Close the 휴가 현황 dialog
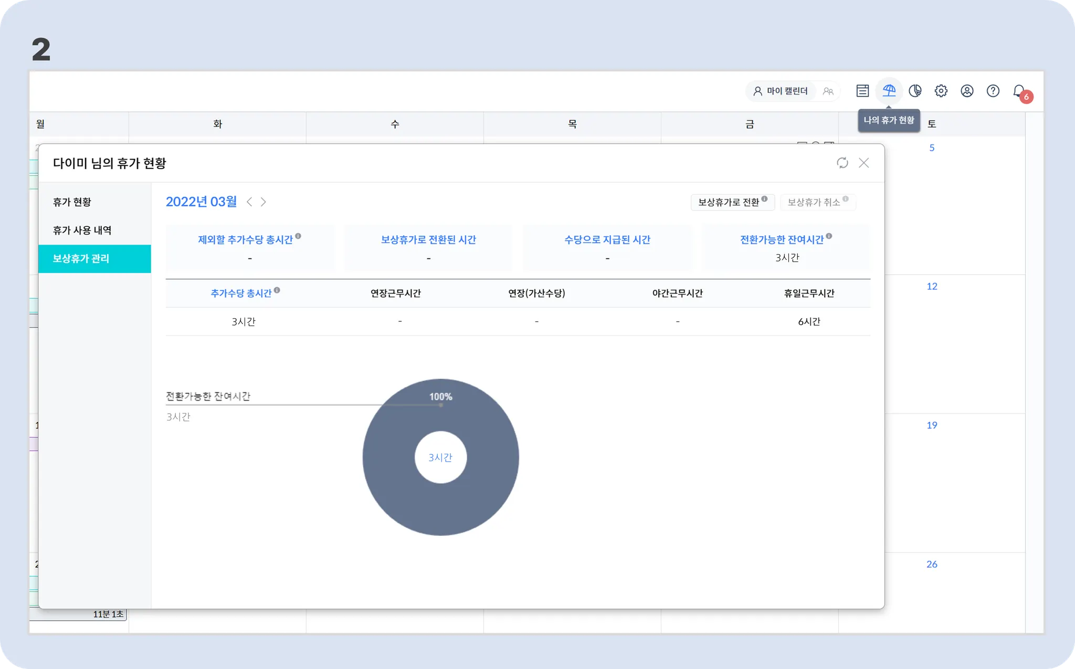 [863, 163]
